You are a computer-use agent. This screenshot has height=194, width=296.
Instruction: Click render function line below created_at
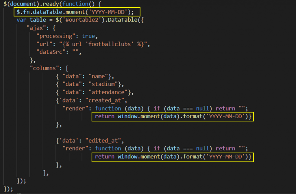pyautogui.click(x=155, y=109)
